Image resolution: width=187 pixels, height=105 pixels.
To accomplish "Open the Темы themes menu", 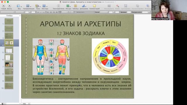I will 38,7.
